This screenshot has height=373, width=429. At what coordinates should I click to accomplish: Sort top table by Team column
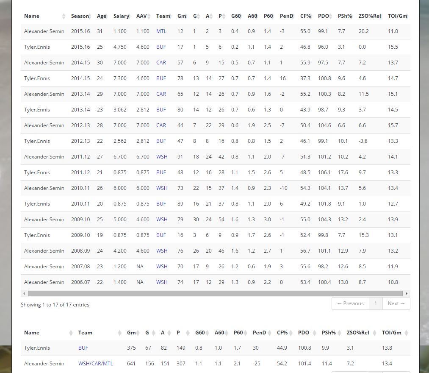point(163,16)
